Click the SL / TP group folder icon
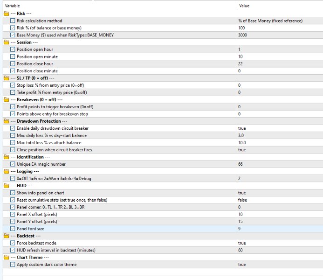This screenshot has width=323, height=280. [6, 78]
